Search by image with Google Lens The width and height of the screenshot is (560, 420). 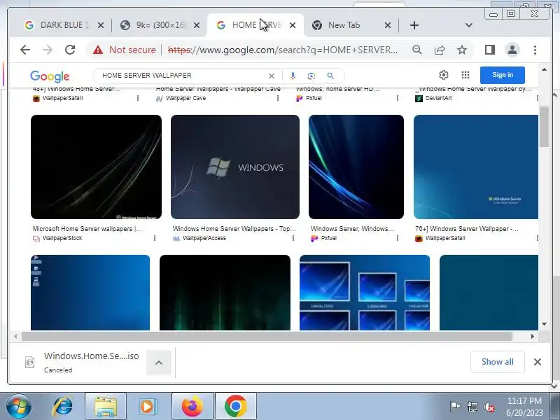coord(311,76)
